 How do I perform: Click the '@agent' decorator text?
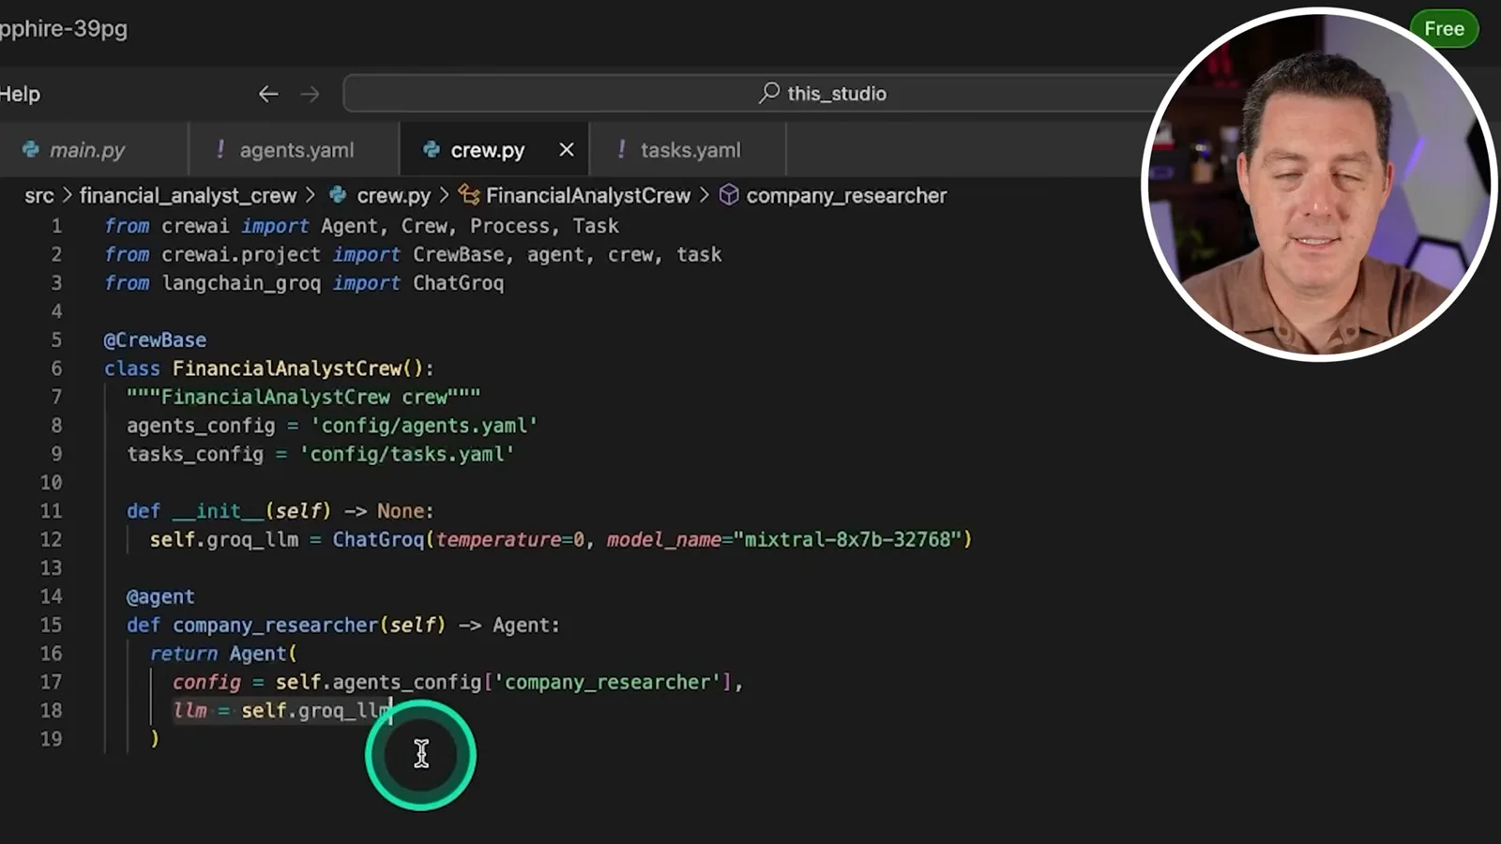(160, 596)
